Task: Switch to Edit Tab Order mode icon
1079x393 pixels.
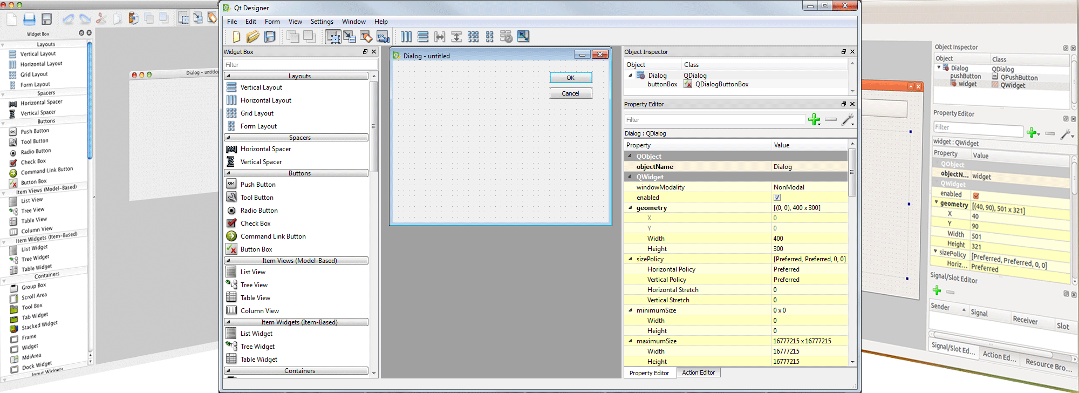Action: click(383, 37)
